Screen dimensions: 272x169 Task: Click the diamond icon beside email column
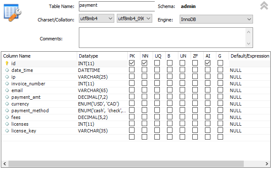pos(7,90)
